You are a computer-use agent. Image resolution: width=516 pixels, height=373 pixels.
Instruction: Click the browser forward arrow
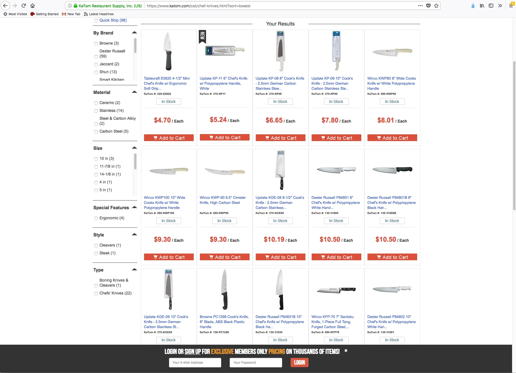[15, 6]
